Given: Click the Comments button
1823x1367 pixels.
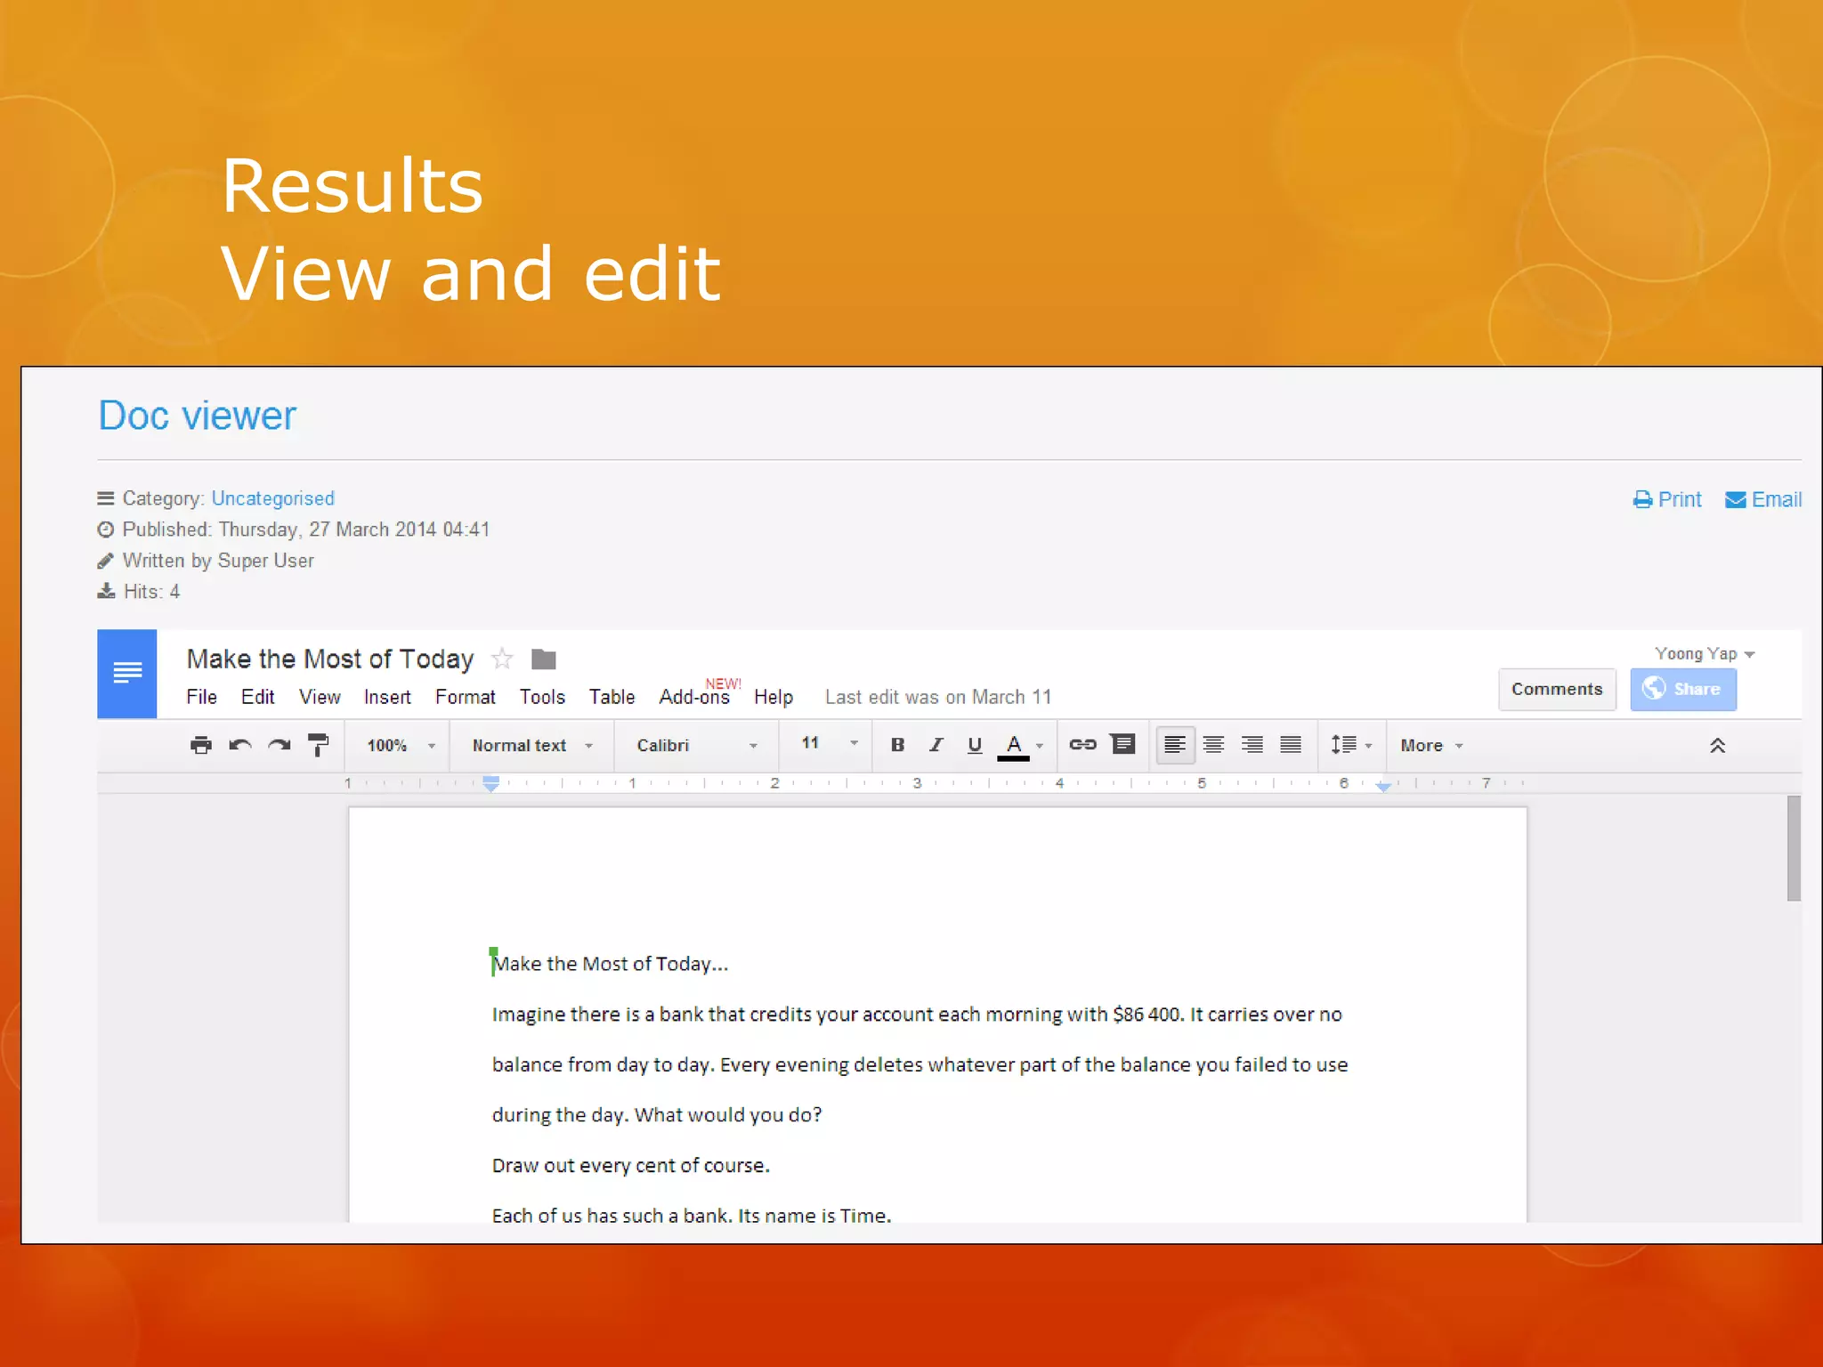Looking at the screenshot, I should (1557, 689).
